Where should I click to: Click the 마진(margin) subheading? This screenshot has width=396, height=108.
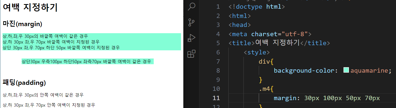point(22,24)
